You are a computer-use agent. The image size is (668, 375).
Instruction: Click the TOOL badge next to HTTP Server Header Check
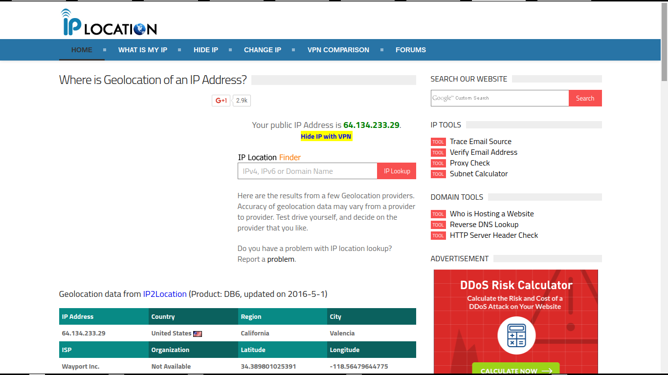[438, 236]
